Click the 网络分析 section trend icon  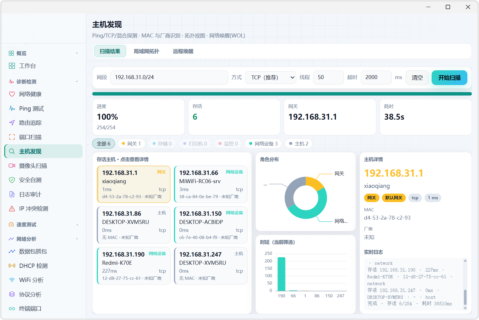[11, 239]
